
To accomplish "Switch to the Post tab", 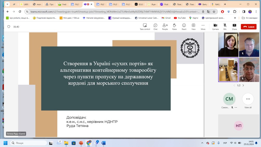I will 165,4.
